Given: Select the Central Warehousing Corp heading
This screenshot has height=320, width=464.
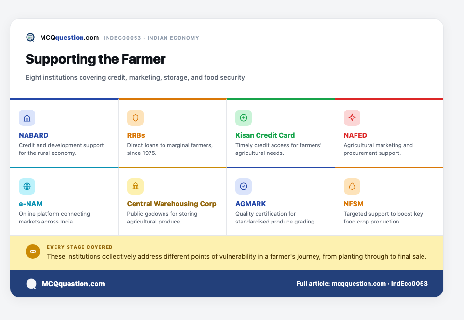Looking at the screenshot, I should 172,204.
